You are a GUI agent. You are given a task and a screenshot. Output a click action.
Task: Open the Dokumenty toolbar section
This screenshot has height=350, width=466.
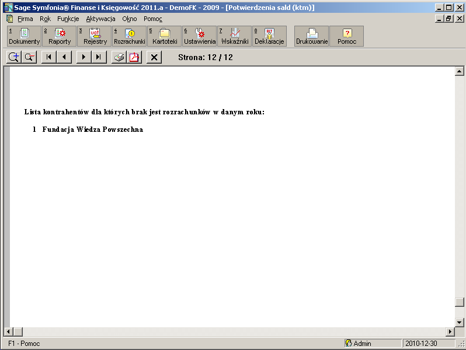pos(25,36)
